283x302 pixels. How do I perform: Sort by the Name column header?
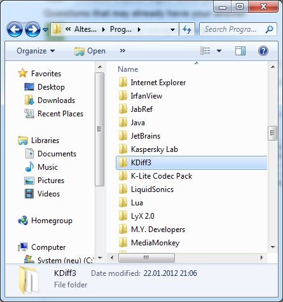pyautogui.click(x=128, y=69)
